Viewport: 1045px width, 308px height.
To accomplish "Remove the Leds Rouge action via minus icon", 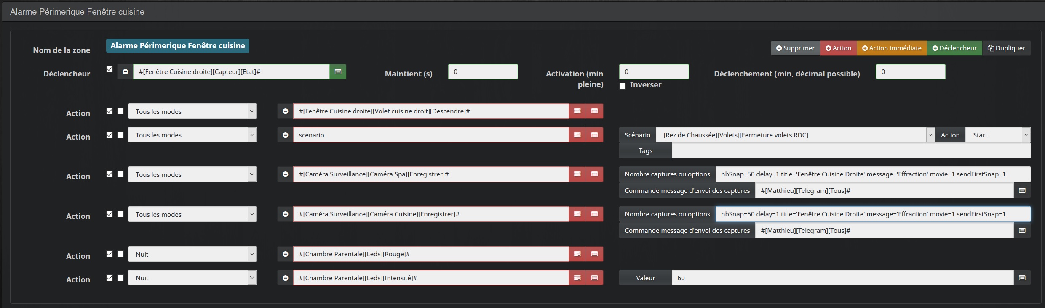I will (285, 254).
